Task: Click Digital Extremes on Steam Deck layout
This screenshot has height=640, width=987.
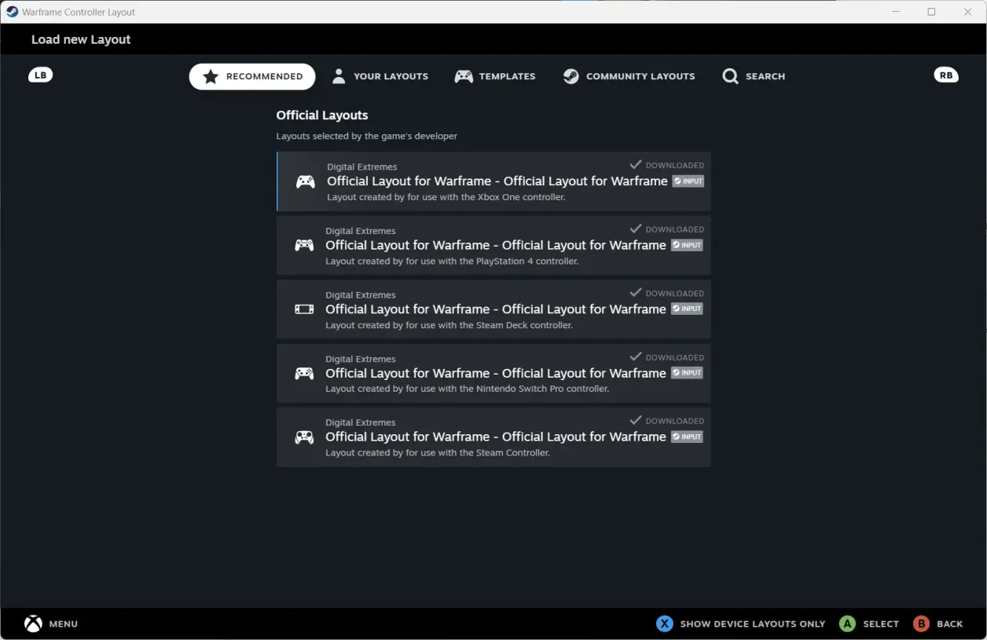Action: [361, 294]
